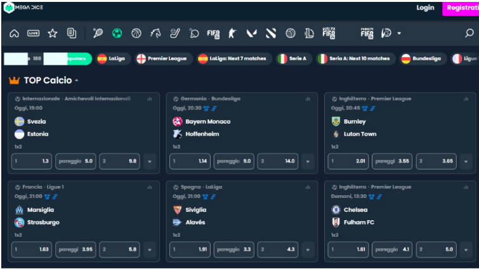Click the Mega Dice logo
Image resolution: width=479 pixels, height=269 pixels.
(23, 8)
